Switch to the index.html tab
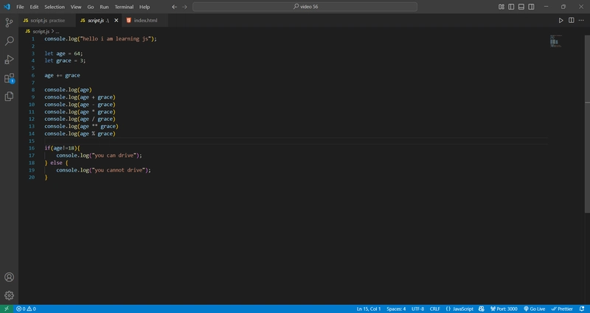Image resolution: width=590 pixels, height=313 pixels. [145, 21]
